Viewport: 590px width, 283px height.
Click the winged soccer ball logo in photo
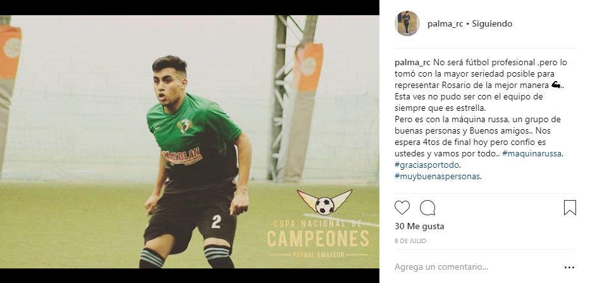(x=325, y=202)
